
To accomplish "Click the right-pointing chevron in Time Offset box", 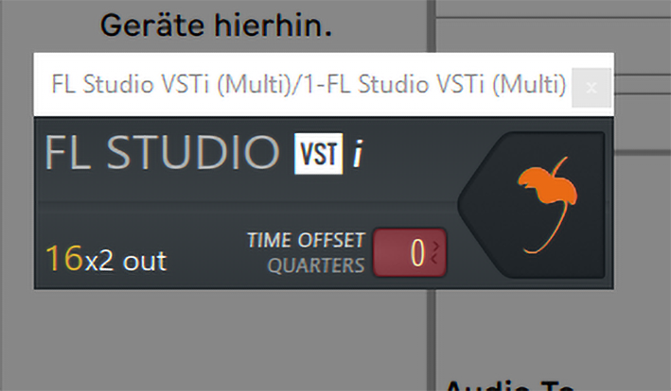I will (x=435, y=246).
